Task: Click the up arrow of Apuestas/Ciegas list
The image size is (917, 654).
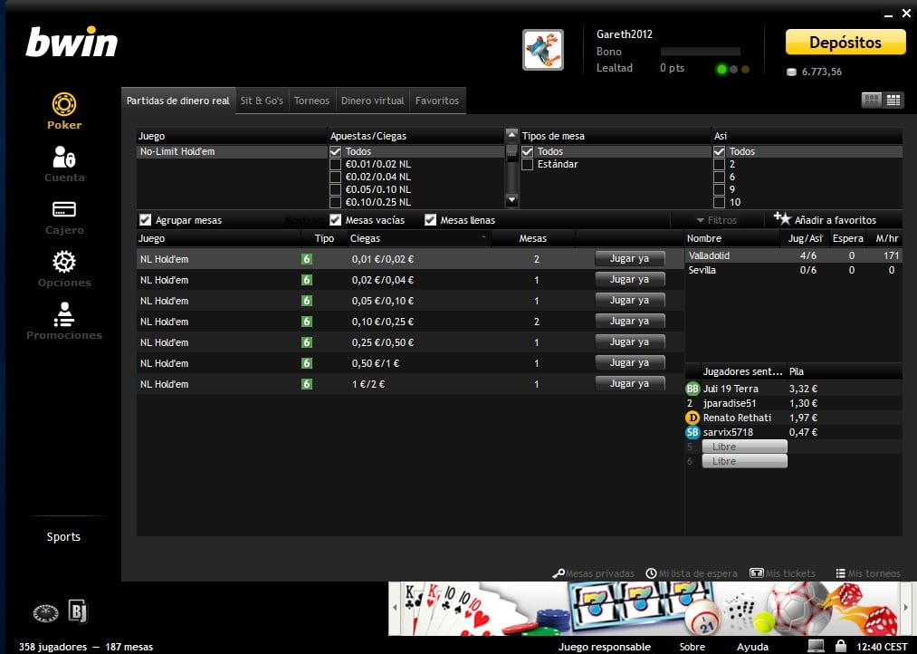Action: point(511,135)
